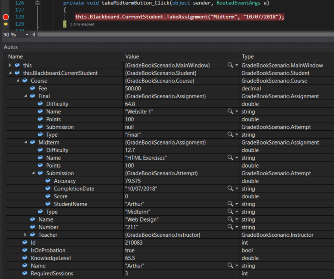Viewport: 334px width, 279px height.
Task: Open text visualizer for "211" Number value
Action: [x=230, y=227]
